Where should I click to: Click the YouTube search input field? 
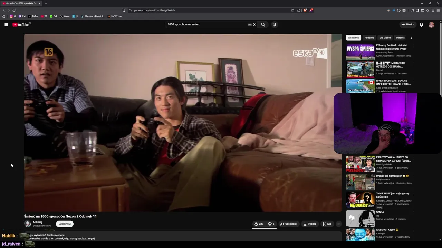point(206,24)
